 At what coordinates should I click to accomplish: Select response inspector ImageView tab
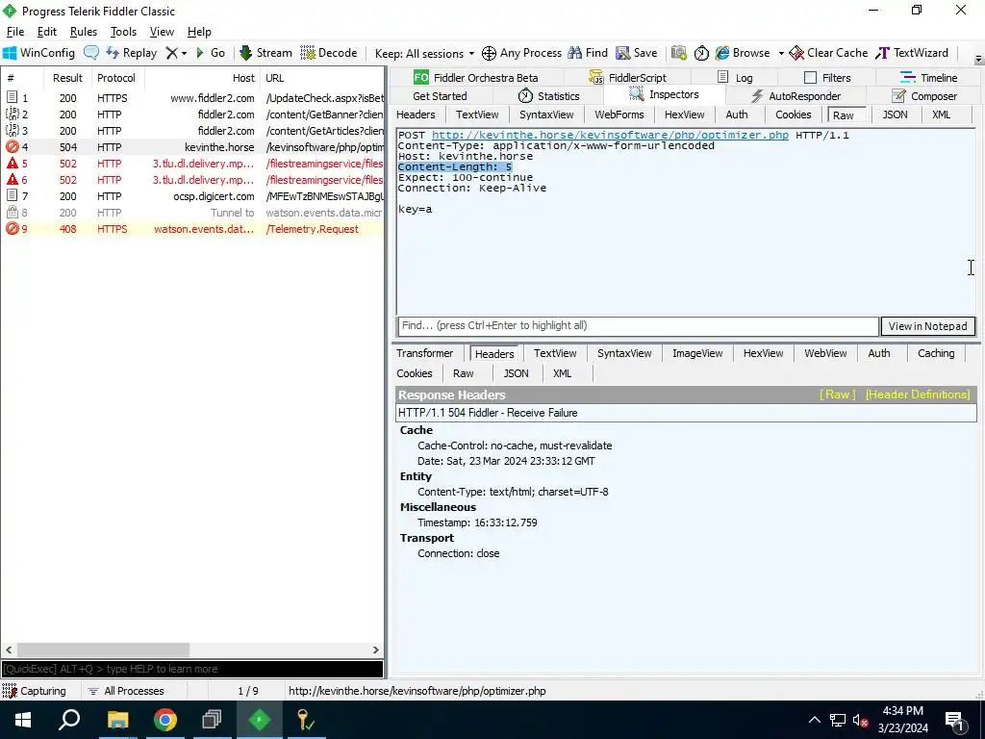697,353
